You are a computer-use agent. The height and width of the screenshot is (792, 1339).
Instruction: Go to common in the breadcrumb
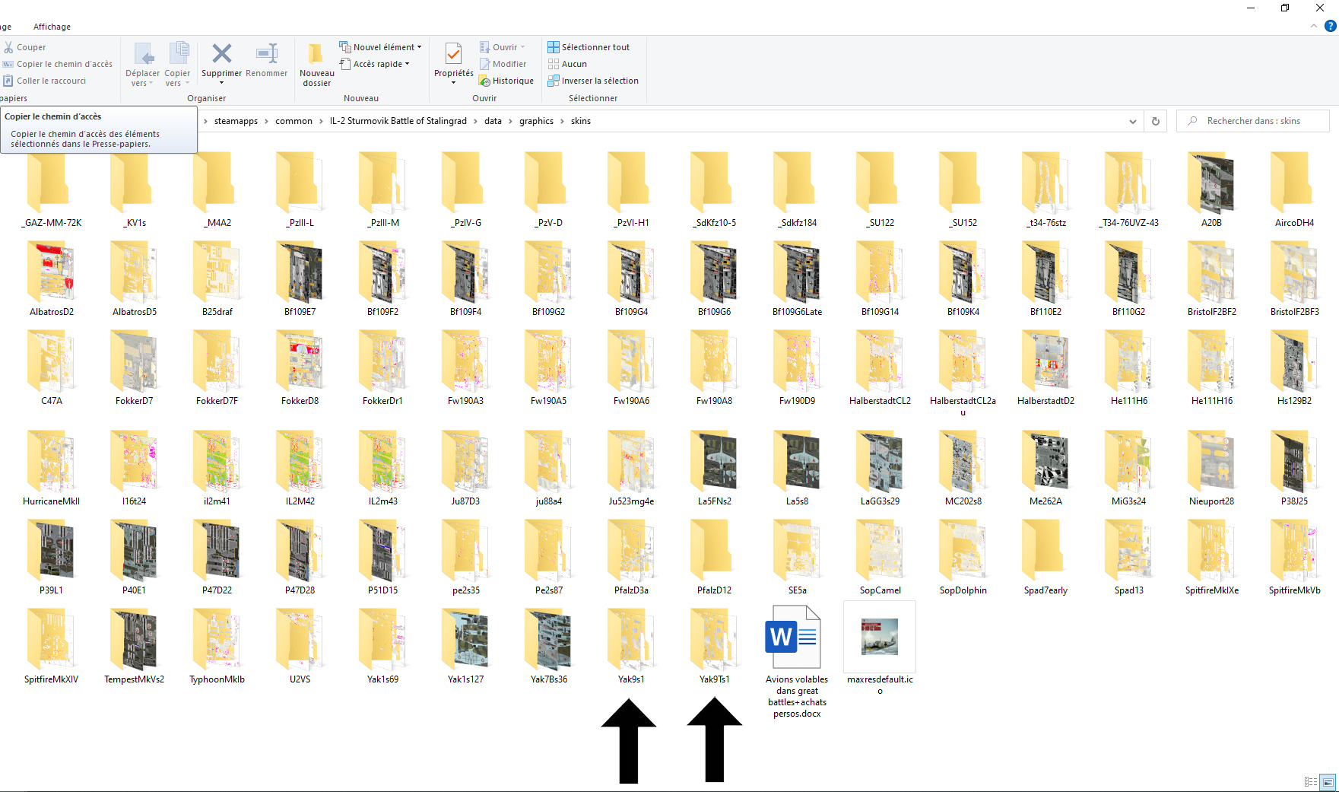tap(294, 121)
